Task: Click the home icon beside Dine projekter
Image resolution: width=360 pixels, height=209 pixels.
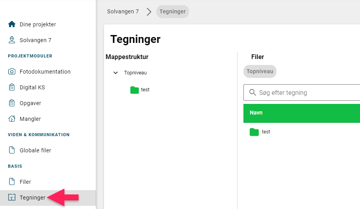Action: point(12,24)
